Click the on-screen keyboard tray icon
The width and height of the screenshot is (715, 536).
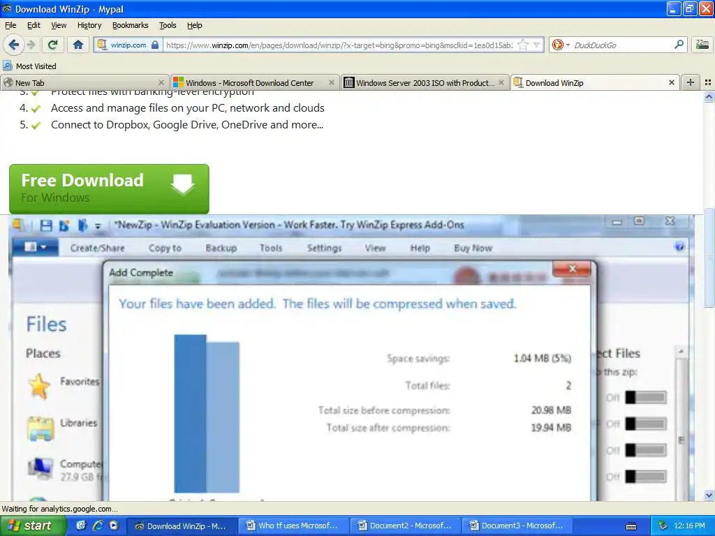[631, 526]
